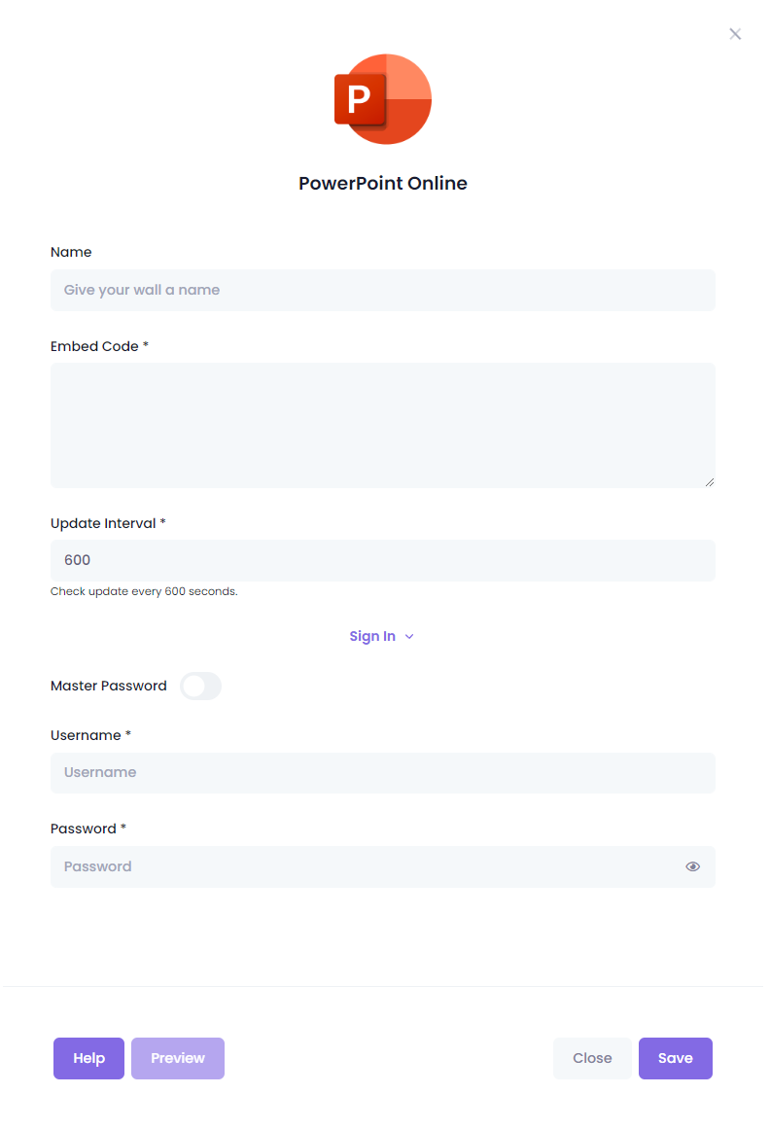Click the PowerPoint logo icon
The width and height of the screenshot is (770, 1129).
(383, 99)
